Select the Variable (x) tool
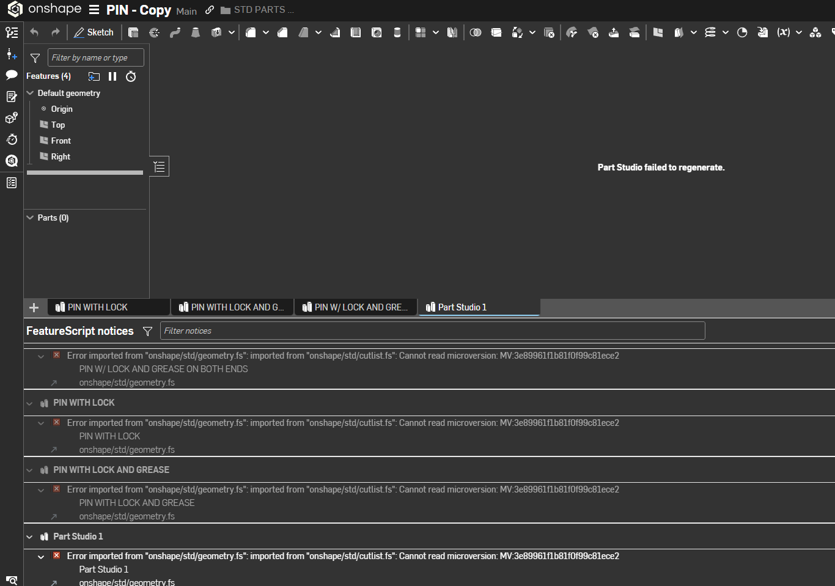The height and width of the screenshot is (586, 835). tap(784, 32)
